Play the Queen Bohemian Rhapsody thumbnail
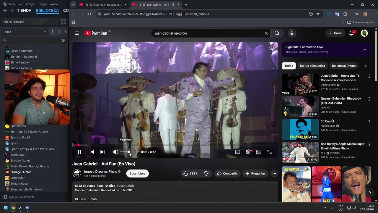 [x=300, y=106]
